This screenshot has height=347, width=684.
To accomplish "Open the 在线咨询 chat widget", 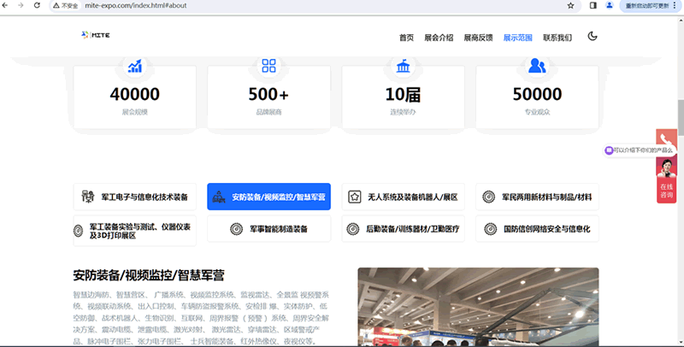I will (x=667, y=191).
